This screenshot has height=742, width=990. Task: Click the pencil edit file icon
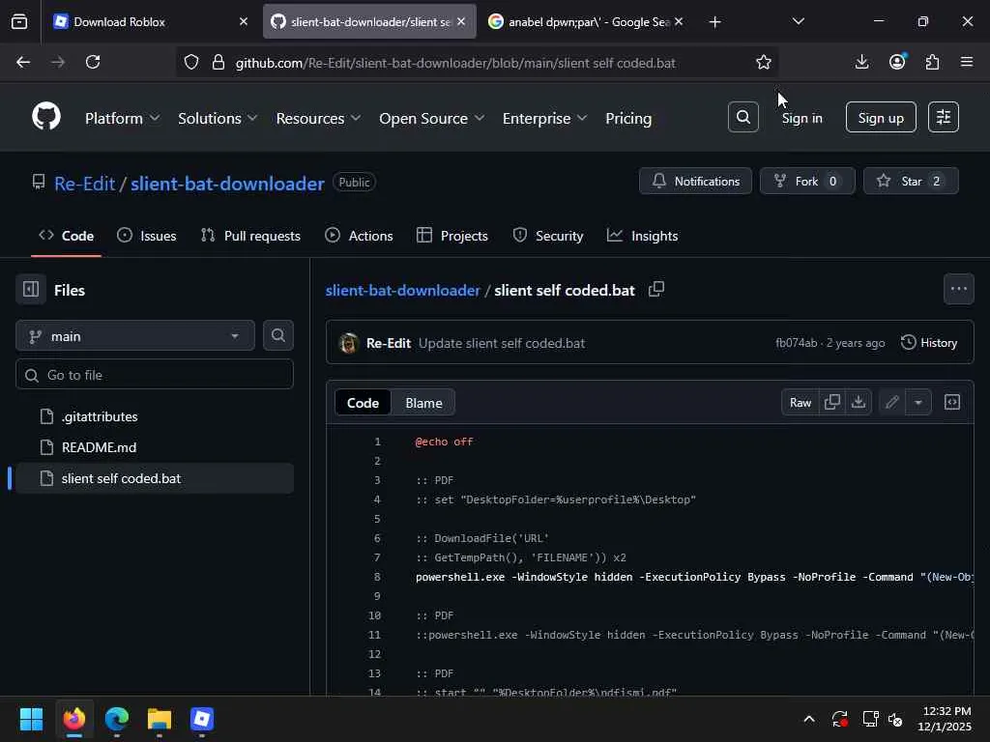click(x=891, y=402)
